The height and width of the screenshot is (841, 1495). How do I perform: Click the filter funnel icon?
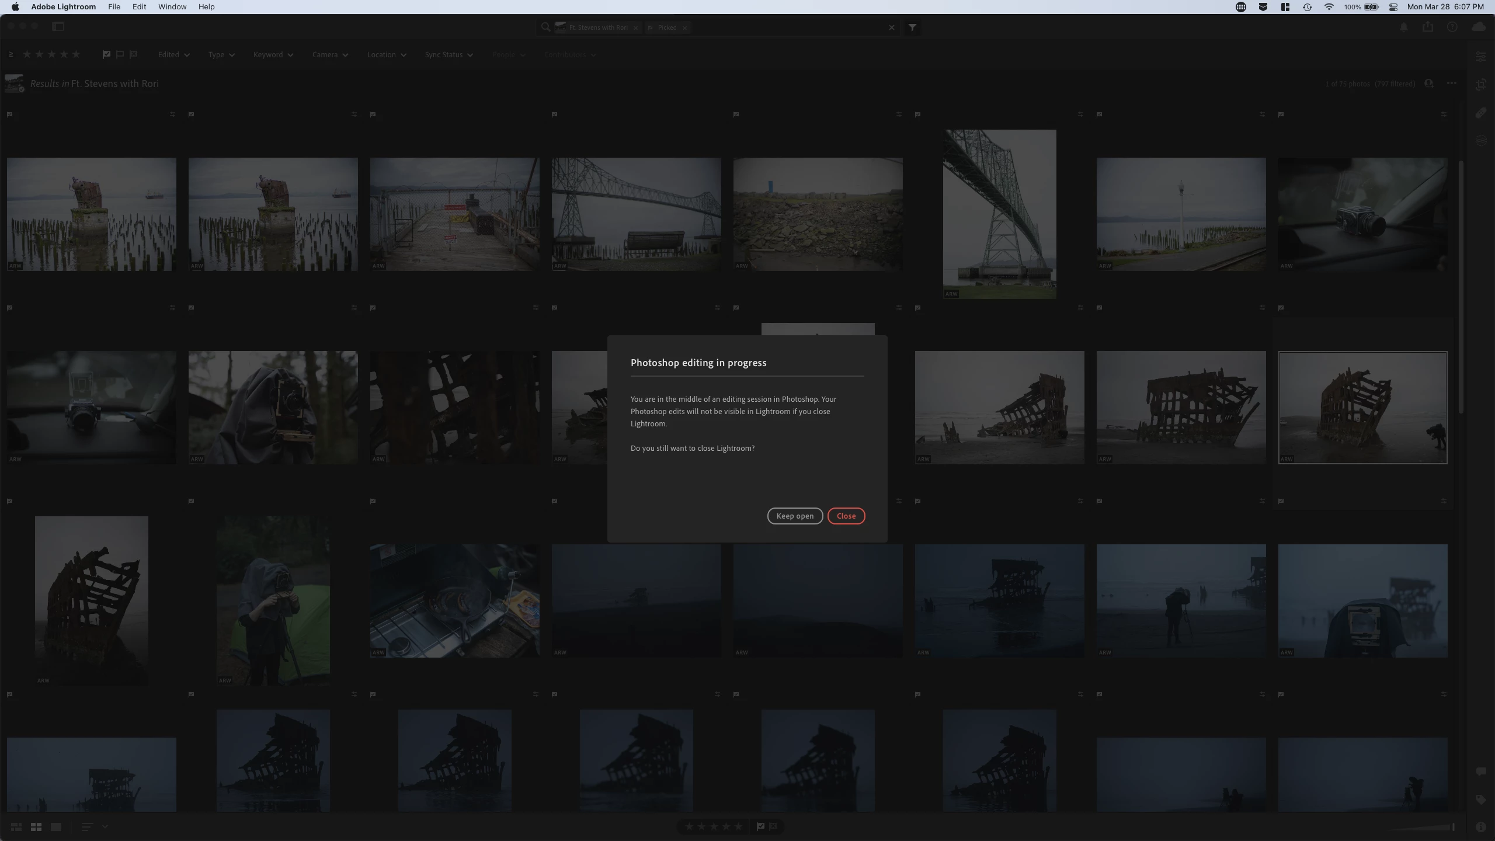[912, 27]
